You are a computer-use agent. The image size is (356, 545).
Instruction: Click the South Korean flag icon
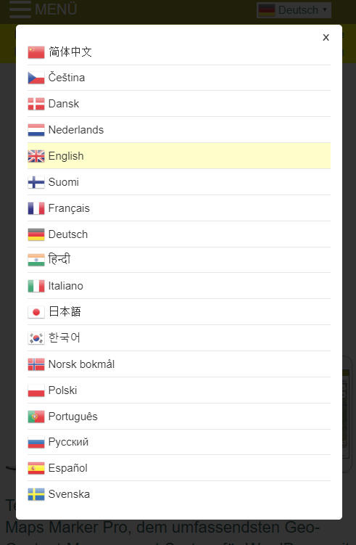pyautogui.click(x=36, y=338)
